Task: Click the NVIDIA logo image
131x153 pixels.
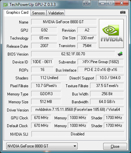Action: [x=111, y=33]
